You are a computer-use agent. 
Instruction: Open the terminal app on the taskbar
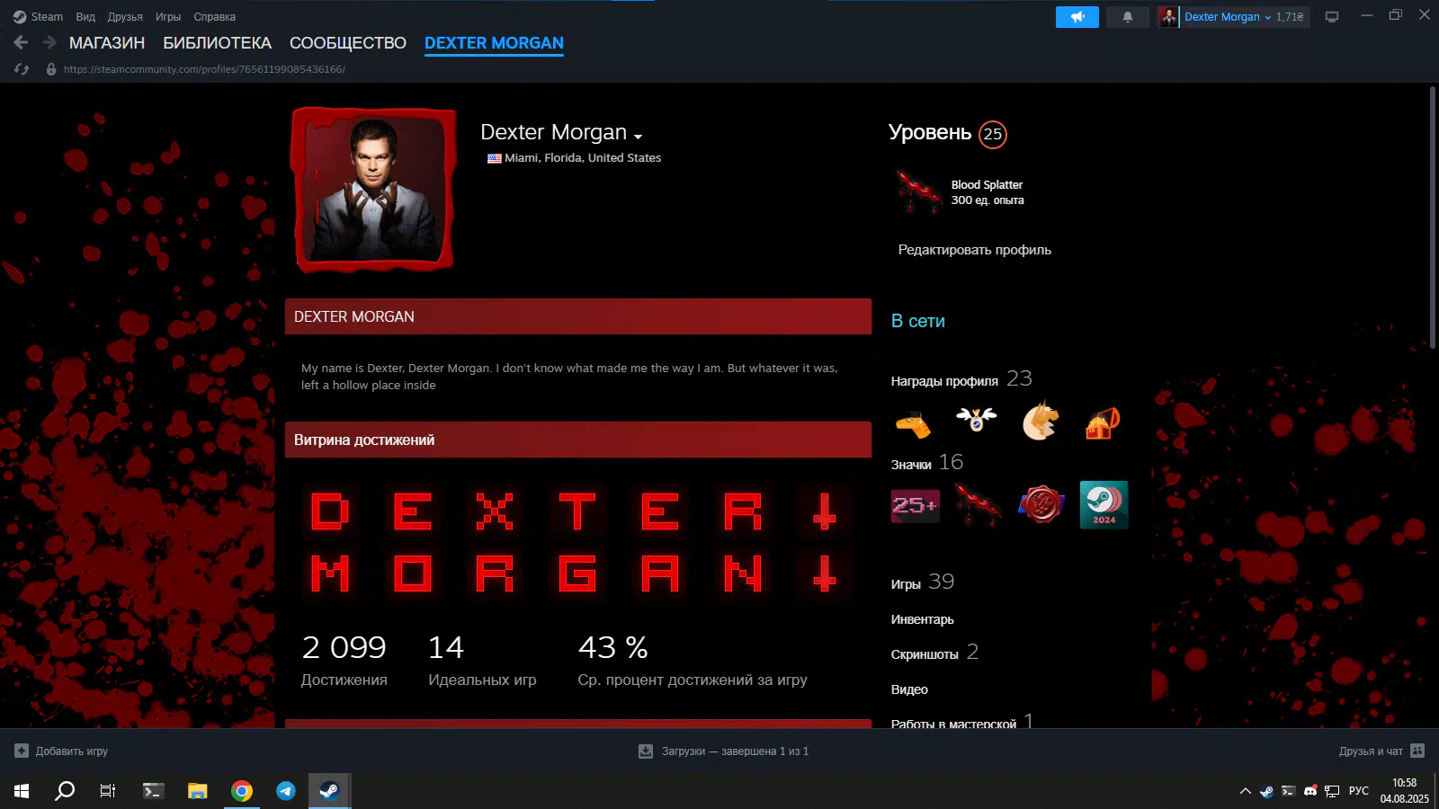[154, 791]
